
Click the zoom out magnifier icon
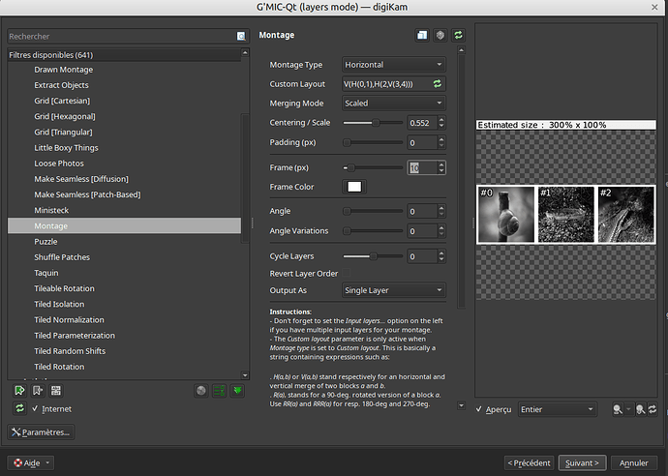point(618,409)
